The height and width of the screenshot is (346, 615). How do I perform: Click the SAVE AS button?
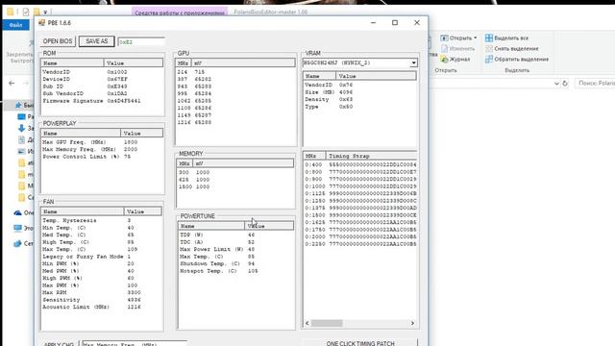click(96, 41)
